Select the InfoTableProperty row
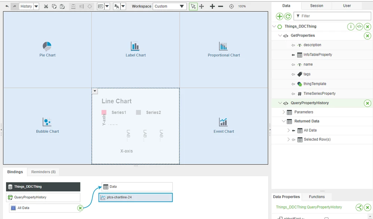 pyautogui.click(x=322, y=55)
